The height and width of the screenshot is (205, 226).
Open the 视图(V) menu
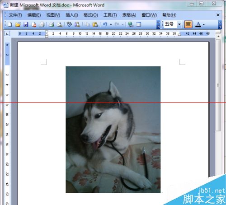[53, 15]
